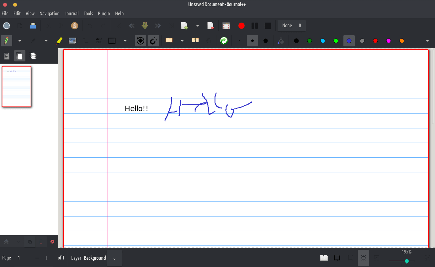Click the paste clipboard icon

75,26
